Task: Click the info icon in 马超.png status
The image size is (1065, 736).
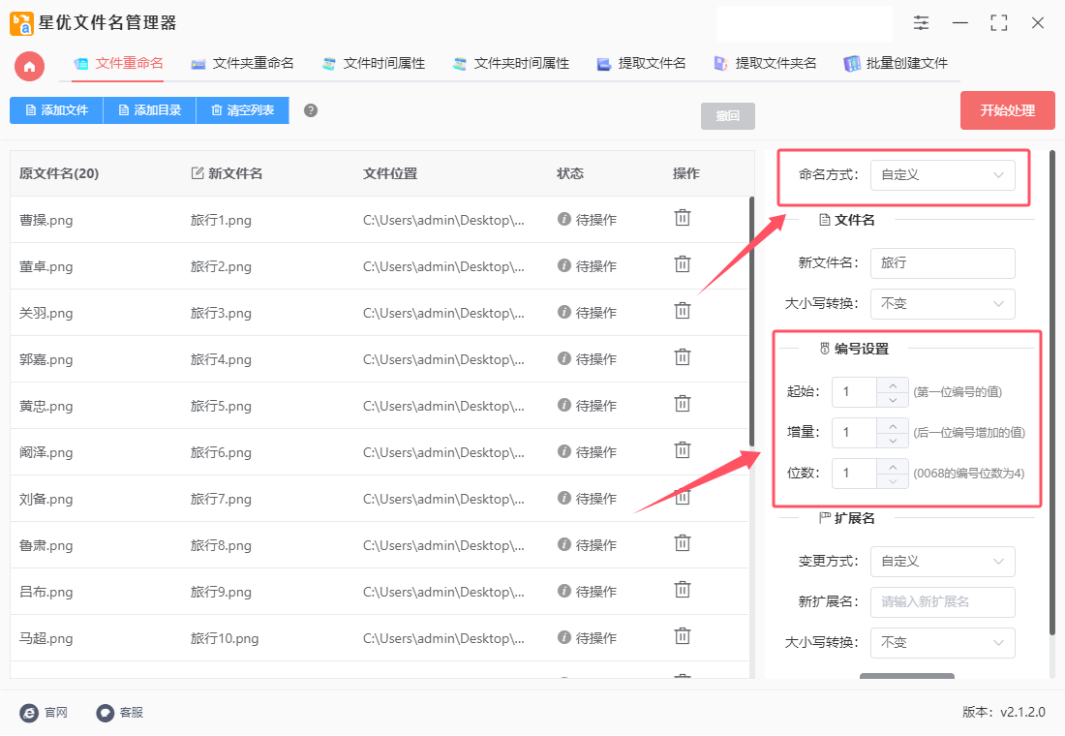Action: point(563,637)
